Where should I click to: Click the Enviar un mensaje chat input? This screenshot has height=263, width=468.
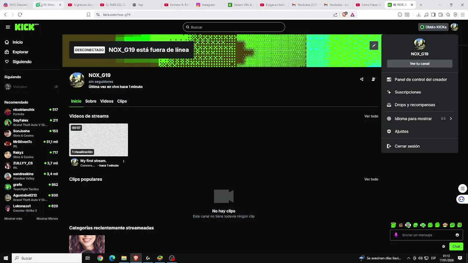[426, 235]
